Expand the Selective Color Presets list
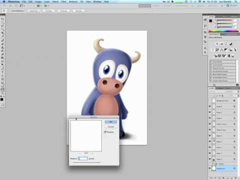 [211, 80]
